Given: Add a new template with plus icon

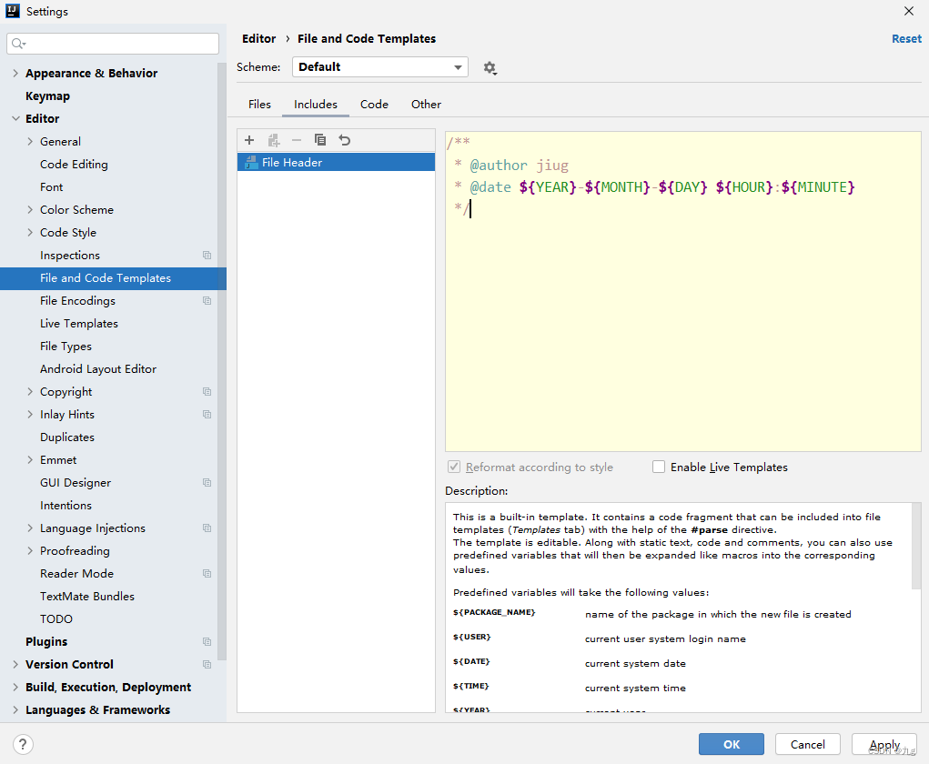Looking at the screenshot, I should (x=249, y=140).
